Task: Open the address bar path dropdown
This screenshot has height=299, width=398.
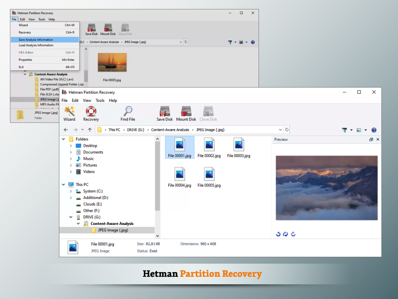Action: click(x=280, y=130)
